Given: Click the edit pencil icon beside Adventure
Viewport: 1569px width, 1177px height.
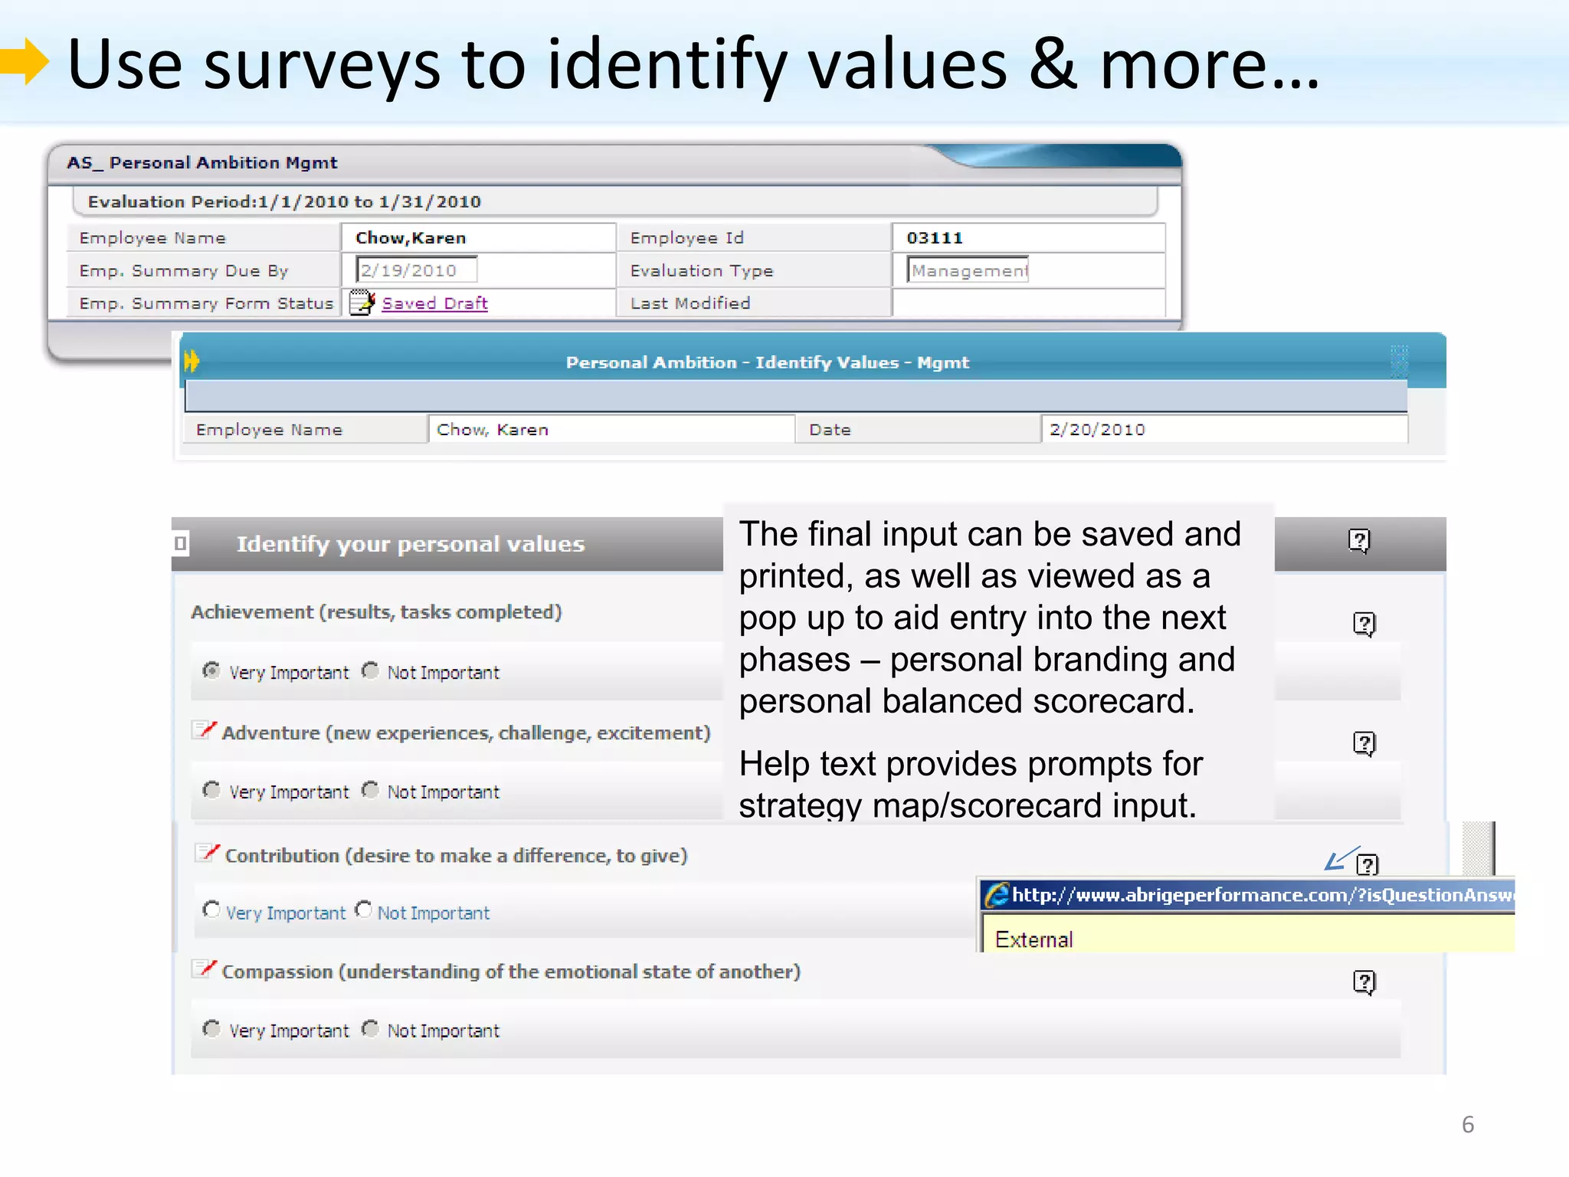Looking at the screenshot, I should (x=203, y=730).
